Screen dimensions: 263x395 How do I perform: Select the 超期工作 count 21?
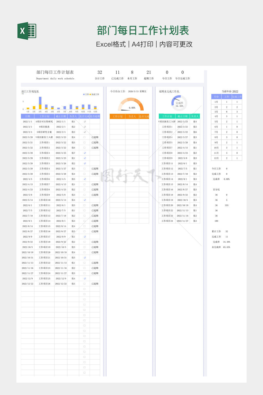[x=149, y=73]
